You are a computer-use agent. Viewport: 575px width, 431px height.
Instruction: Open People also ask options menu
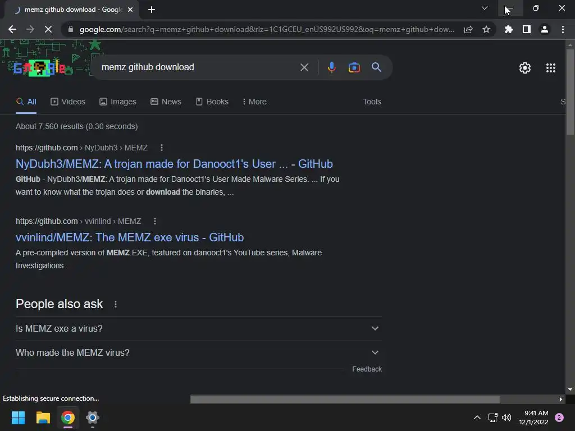pyautogui.click(x=116, y=304)
